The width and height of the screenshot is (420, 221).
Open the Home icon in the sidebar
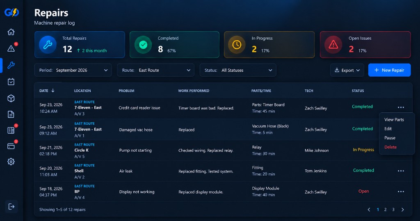(x=11, y=32)
